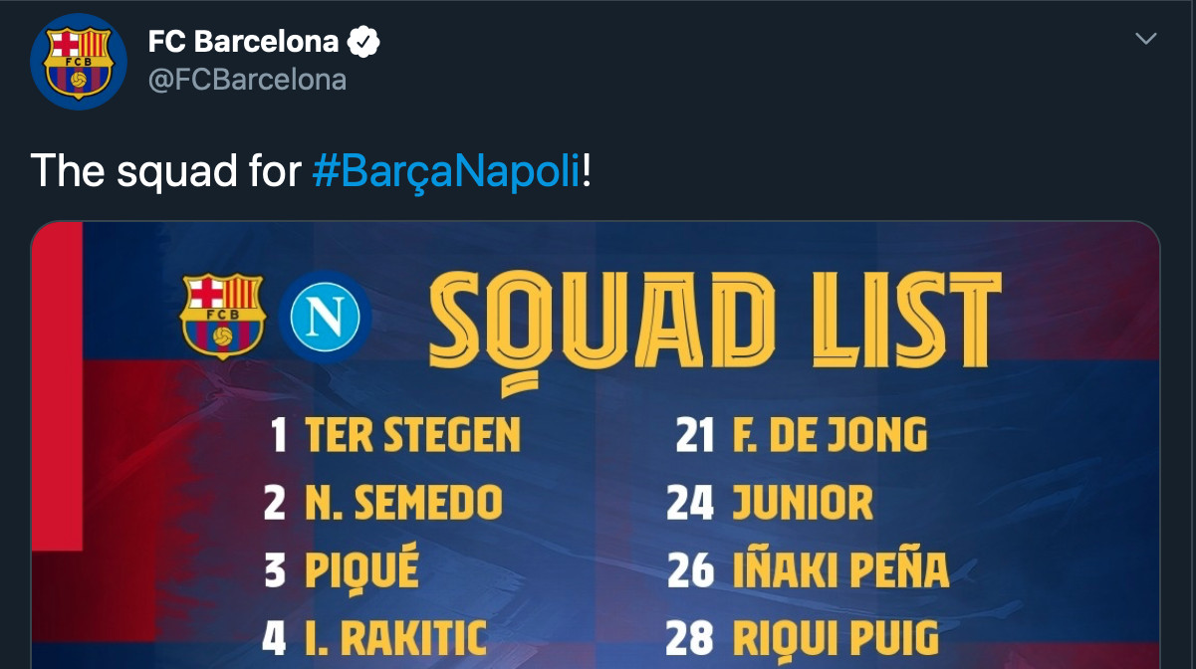Click the Barcelona crest in squad image
This screenshot has height=669, width=1196.
click(221, 315)
